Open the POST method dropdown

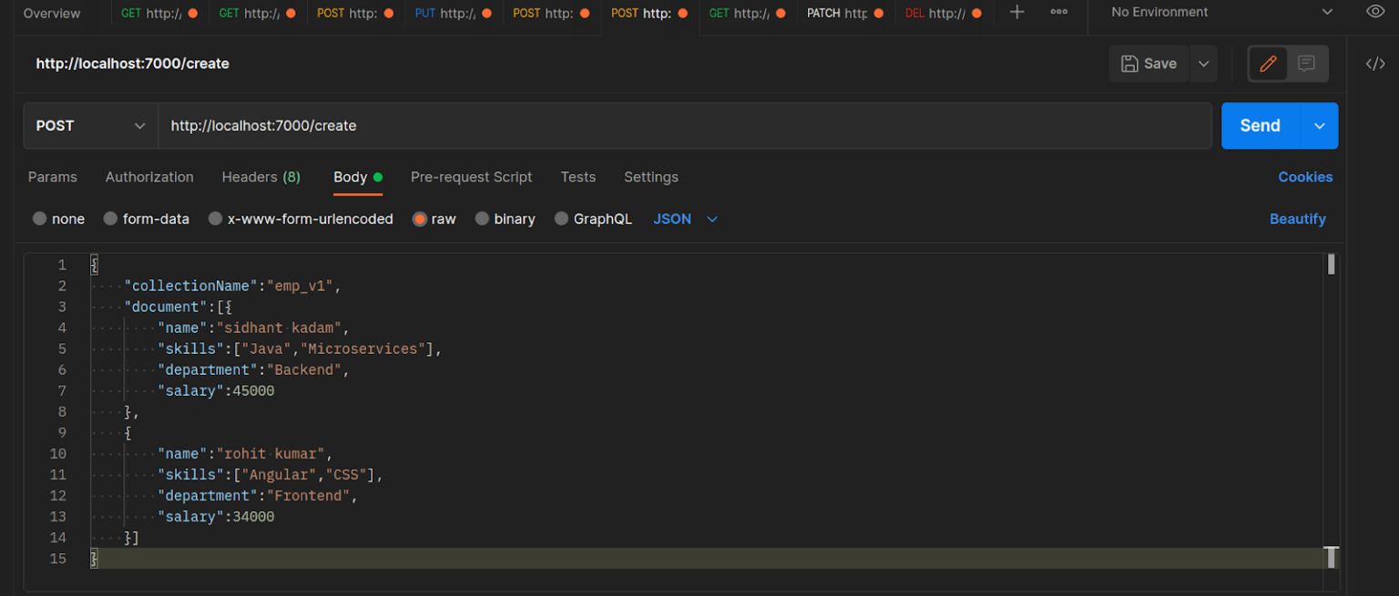coord(89,126)
